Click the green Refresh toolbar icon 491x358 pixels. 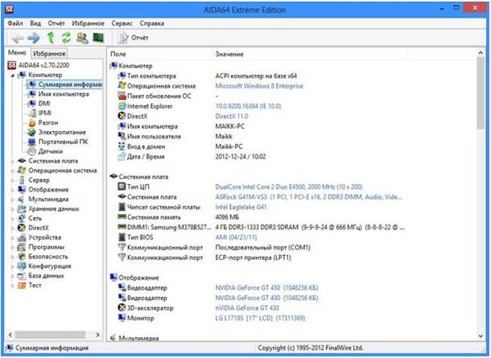(66, 37)
